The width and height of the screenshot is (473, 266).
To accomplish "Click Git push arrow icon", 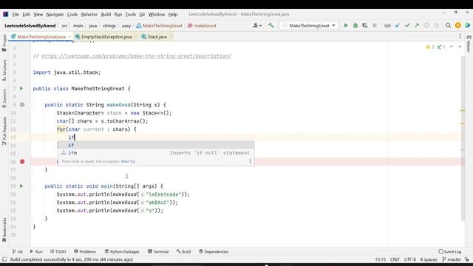I will pos(417,26).
